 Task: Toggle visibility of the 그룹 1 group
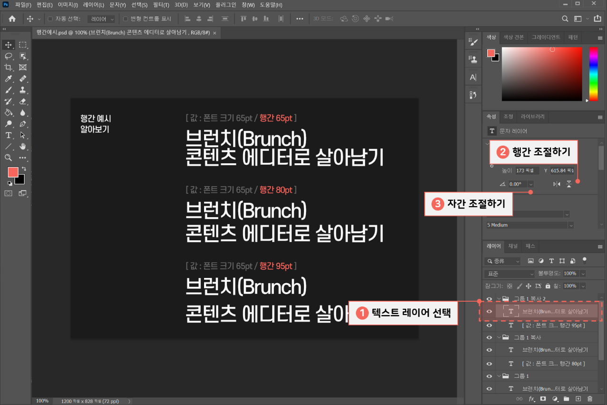pyautogui.click(x=489, y=376)
